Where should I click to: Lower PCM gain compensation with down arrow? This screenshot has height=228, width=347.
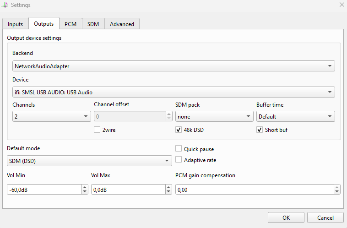click(x=337, y=192)
